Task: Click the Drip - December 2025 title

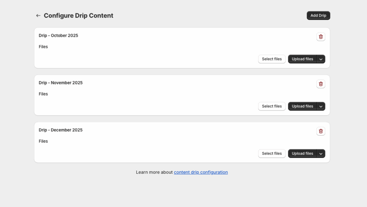Action: point(61,130)
